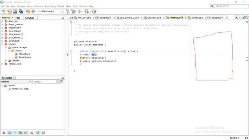Click the Redo toolbar icon
249x140 pixels.
coord(33,11)
